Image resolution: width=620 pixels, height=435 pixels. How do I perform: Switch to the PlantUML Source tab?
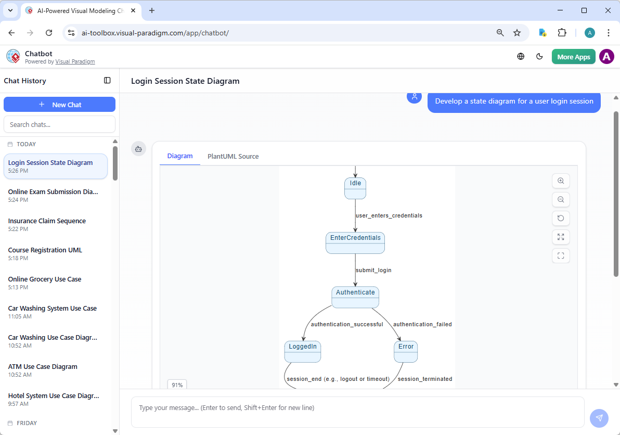(x=232, y=156)
